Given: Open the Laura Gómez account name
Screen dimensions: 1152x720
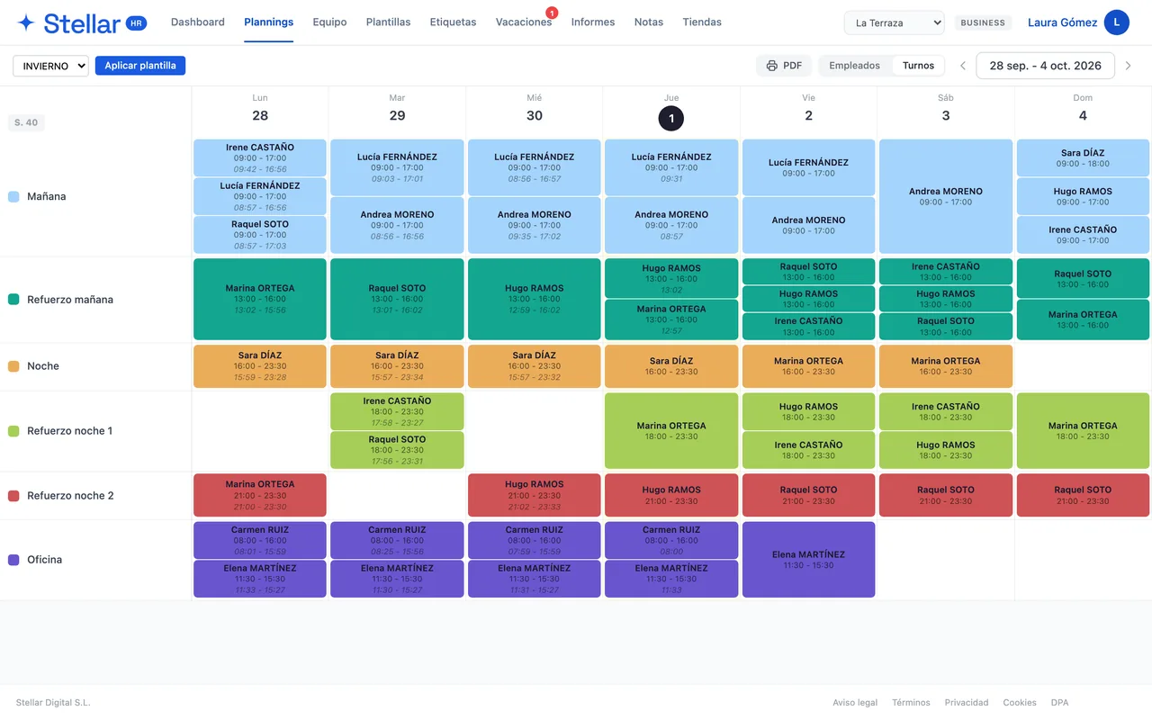Looking at the screenshot, I should (1062, 22).
